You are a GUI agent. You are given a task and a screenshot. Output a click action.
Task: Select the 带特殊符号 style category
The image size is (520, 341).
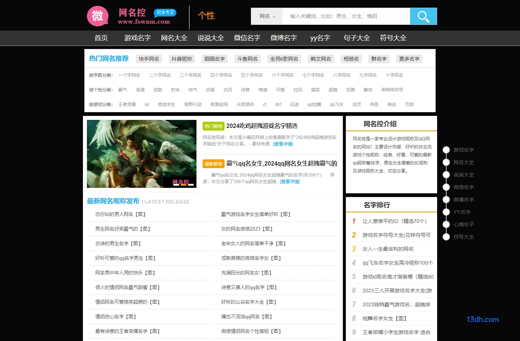click(x=392, y=90)
